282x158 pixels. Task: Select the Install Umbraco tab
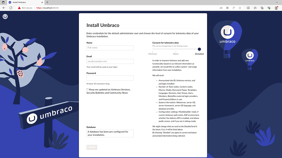[26, 2]
